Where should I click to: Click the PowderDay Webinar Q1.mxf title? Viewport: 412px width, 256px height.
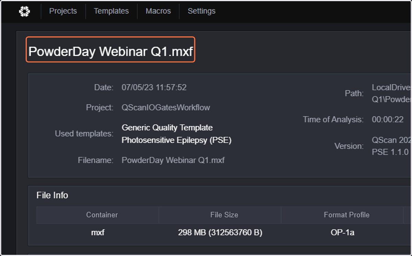point(111,52)
